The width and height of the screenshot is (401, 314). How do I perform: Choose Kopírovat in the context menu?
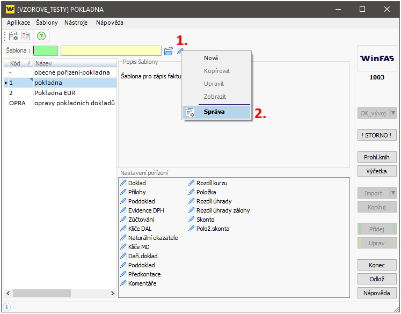point(217,71)
